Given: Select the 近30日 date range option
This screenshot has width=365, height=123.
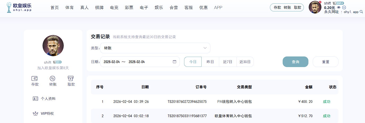Looking at the screenshot, I should click(245, 62).
